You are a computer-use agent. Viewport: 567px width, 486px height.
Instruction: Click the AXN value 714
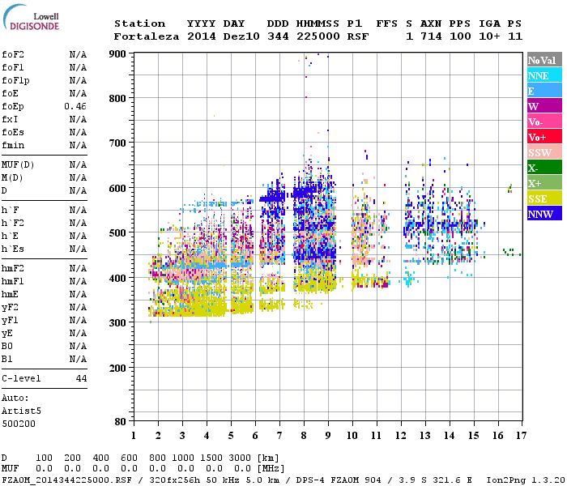[x=431, y=36]
